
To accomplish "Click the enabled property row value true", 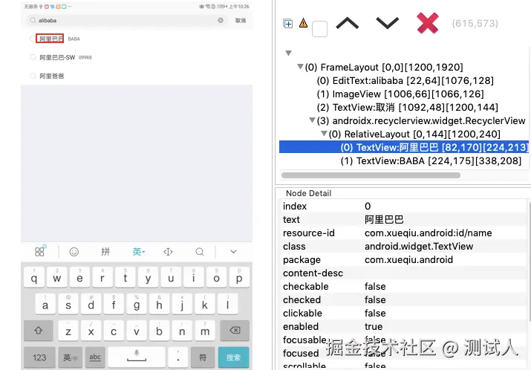I will point(374,327).
